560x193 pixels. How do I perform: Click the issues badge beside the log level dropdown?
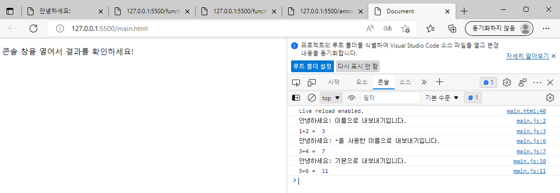point(472,98)
